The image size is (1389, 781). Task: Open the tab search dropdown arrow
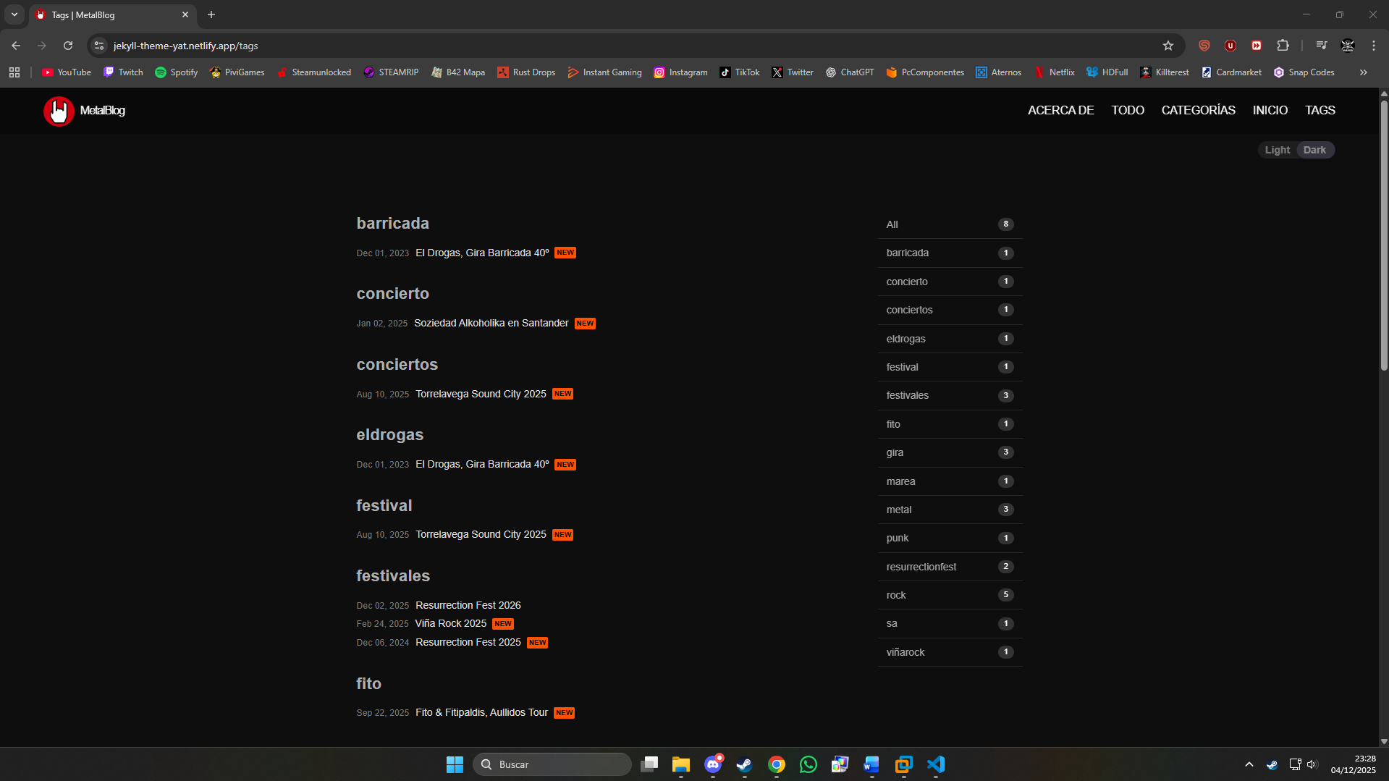click(x=14, y=14)
